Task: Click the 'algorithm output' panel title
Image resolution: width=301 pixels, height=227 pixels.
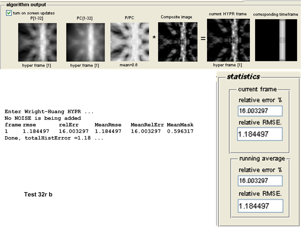Action: (x=26, y=5)
